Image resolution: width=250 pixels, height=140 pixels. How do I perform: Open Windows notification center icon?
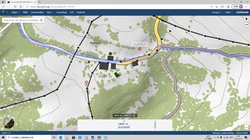tap(246, 137)
